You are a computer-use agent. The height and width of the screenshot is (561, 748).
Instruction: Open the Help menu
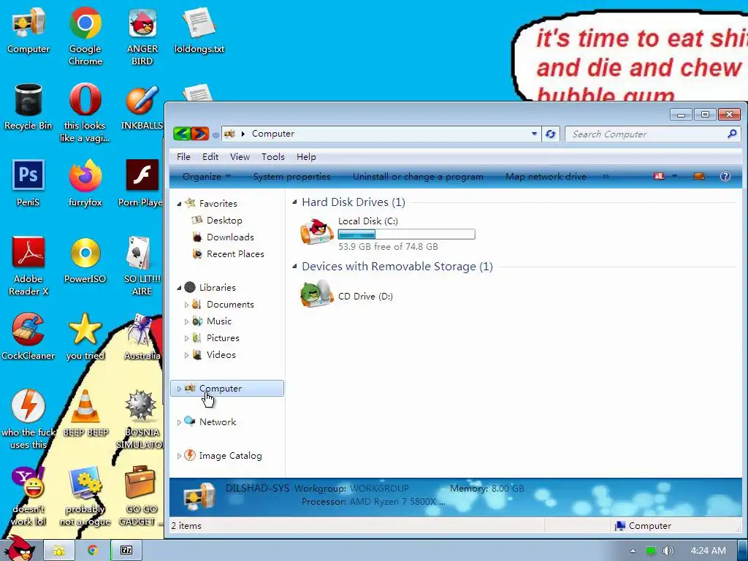(x=306, y=157)
